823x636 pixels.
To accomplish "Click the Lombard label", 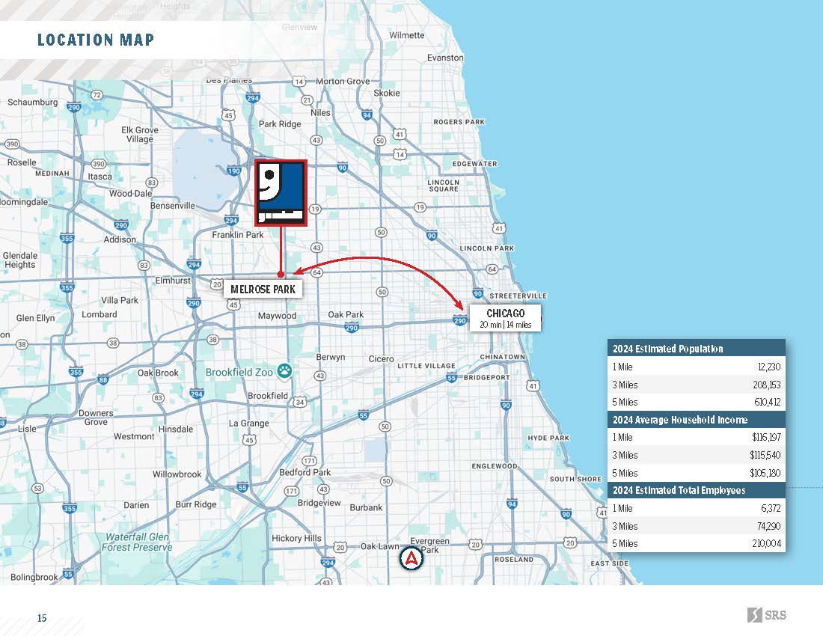I will coord(100,314).
